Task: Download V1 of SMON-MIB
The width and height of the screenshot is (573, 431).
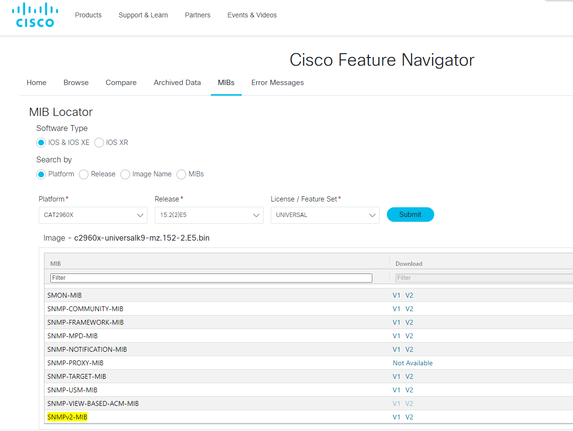Action: click(x=397, y=296)
